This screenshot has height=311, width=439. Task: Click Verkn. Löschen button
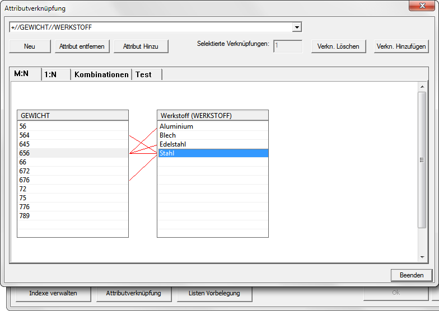[x=338, y=46]
